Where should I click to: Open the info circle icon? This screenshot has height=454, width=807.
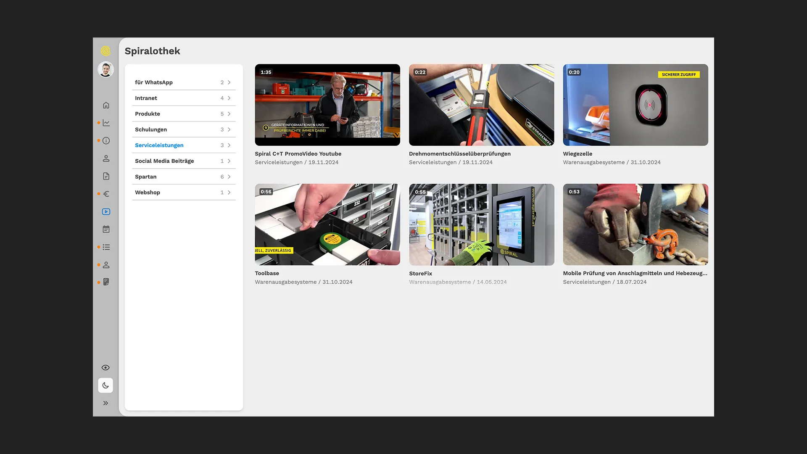[106, 141]
